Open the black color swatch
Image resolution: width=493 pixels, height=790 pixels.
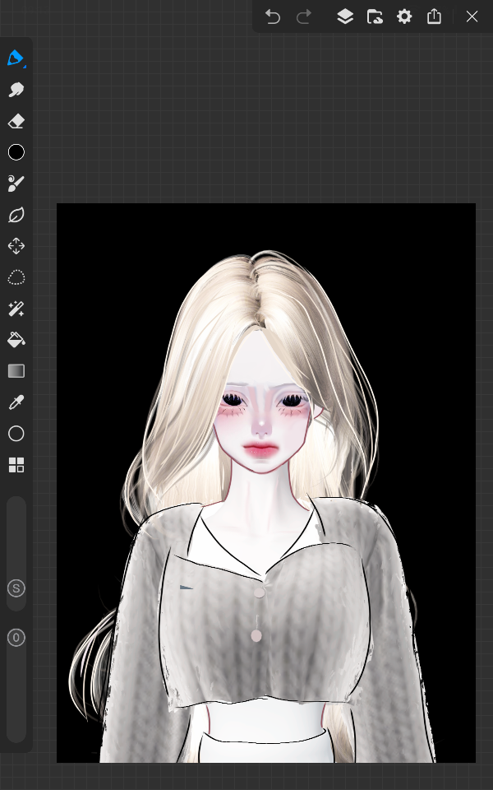[16, 152]
